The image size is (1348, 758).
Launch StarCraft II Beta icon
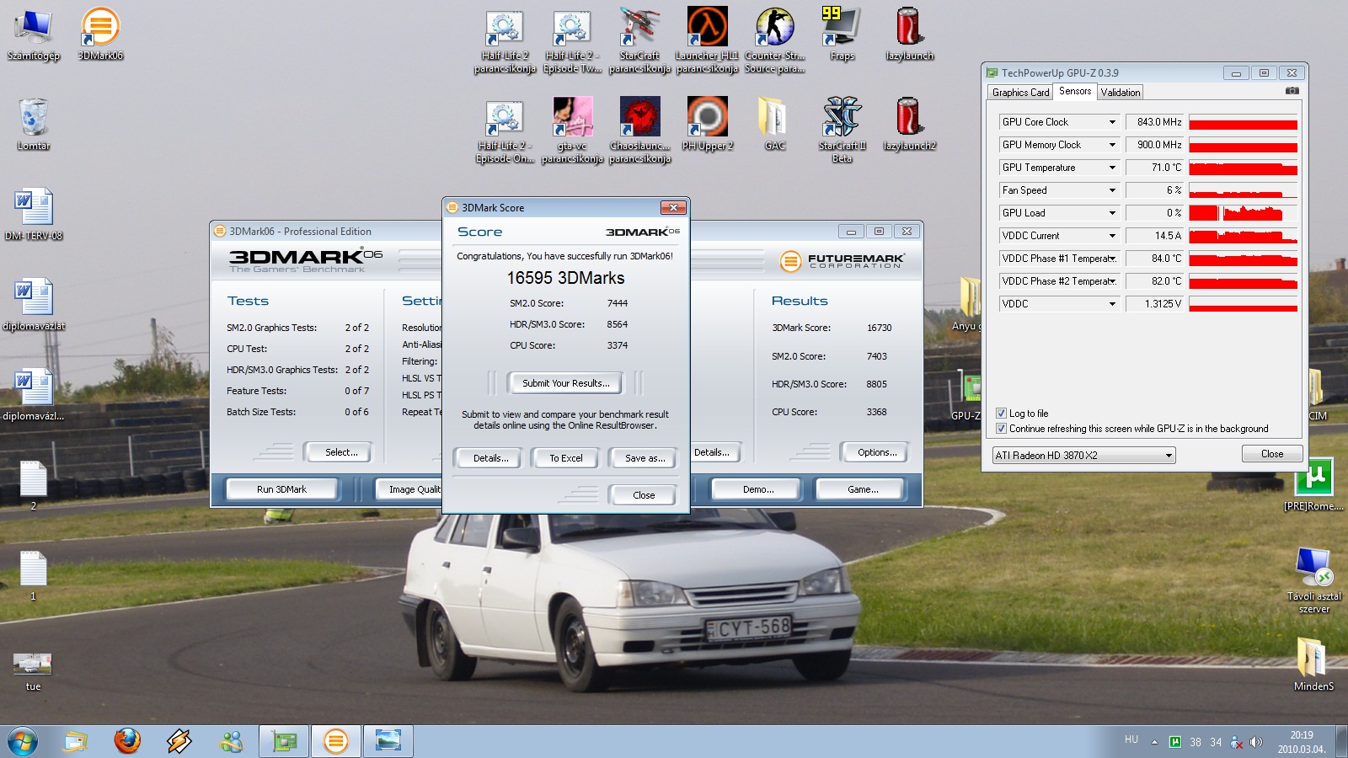842,131
